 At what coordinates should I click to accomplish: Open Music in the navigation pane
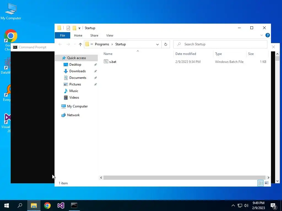pos(74,91)
